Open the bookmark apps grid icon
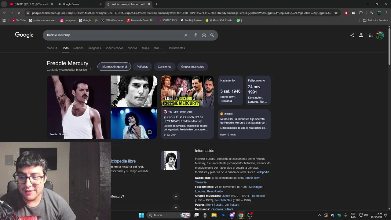The width and height of the screenshot is (391, 220). (4, 20)
